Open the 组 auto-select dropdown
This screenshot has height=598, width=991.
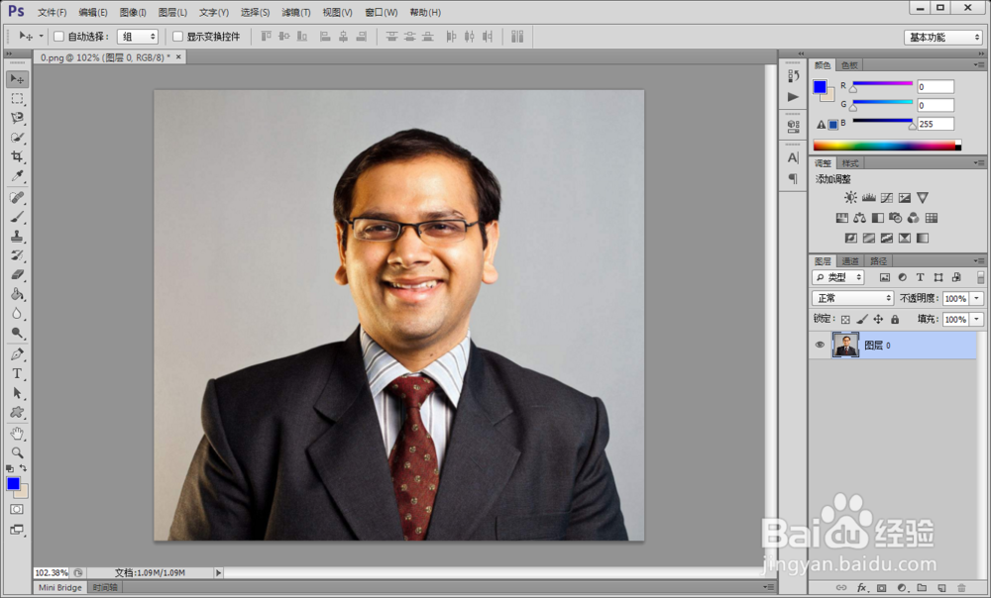click(x=137, y=37)
